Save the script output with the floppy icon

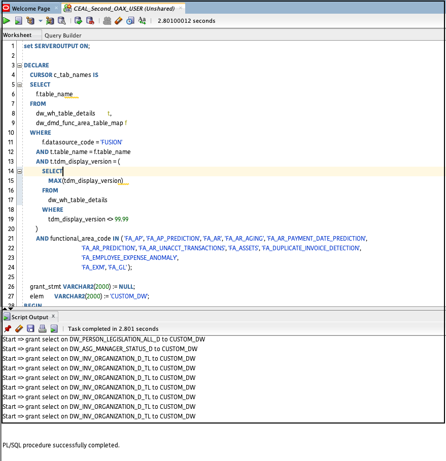[x=30, y=329]
